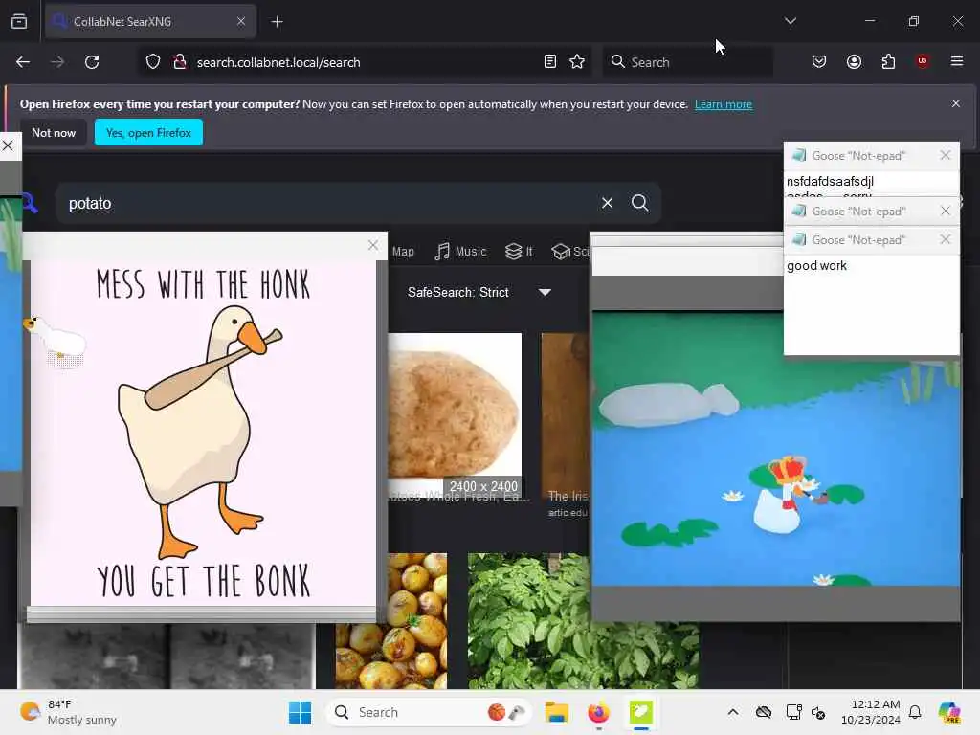980x735 pixels.
Task: Open the display network tray icon
Action: (x=793, y=712)
